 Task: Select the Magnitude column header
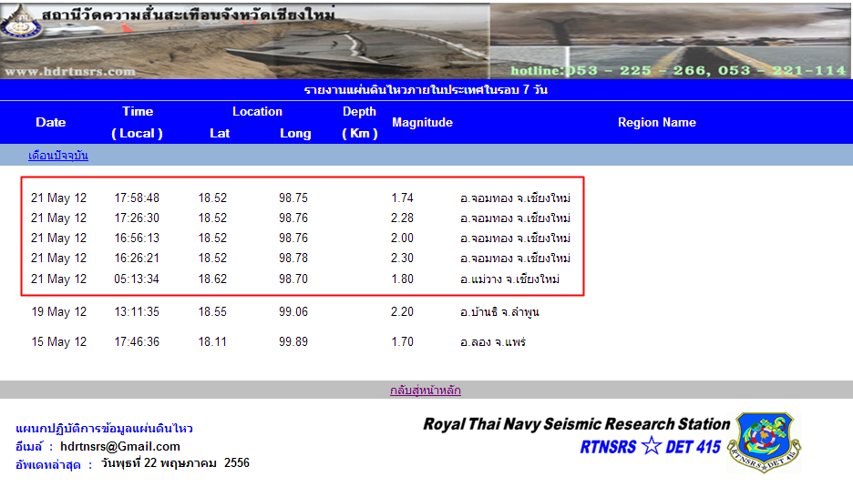tap(422, 122)
